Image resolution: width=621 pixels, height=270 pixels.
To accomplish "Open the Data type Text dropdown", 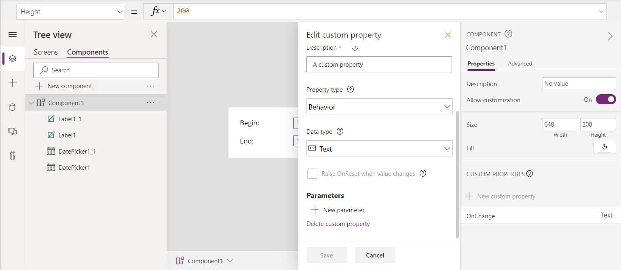I will 379,149.
